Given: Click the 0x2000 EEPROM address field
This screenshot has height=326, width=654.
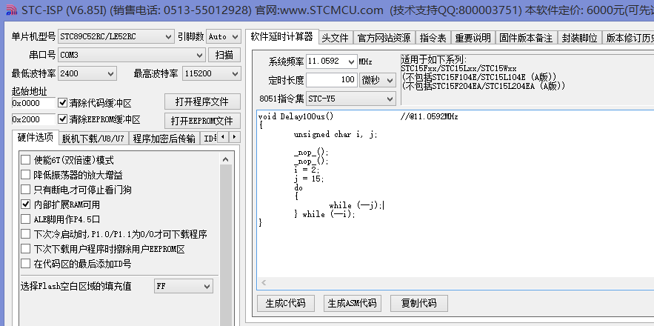Looking at the screenshot, I should click(x=33, y=119).
